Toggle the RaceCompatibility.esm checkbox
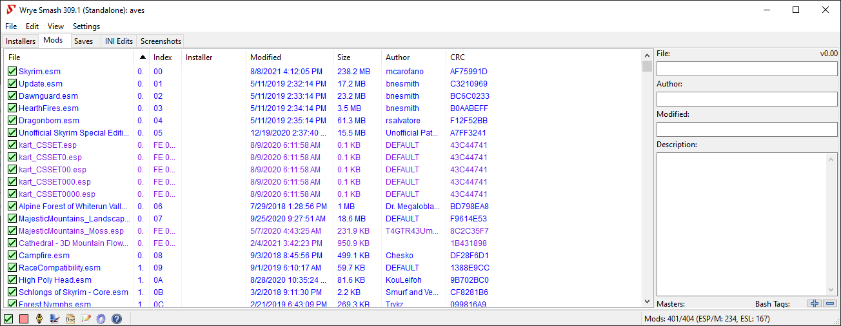The image size is (841, 326). click(12, 268)
